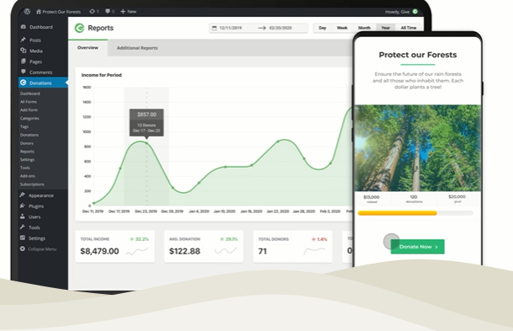Select the Week period button
The height and width of the screenshot is (331, 513).
342,28
